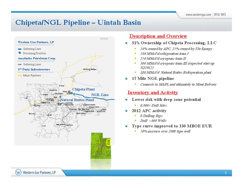Click the yellow rectangle on the Utah inset map
This screenshot has width=243, height=188.
pos(109,142)
